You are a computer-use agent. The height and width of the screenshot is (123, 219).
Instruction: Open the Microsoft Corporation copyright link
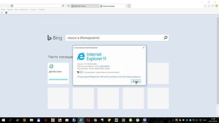109,77
